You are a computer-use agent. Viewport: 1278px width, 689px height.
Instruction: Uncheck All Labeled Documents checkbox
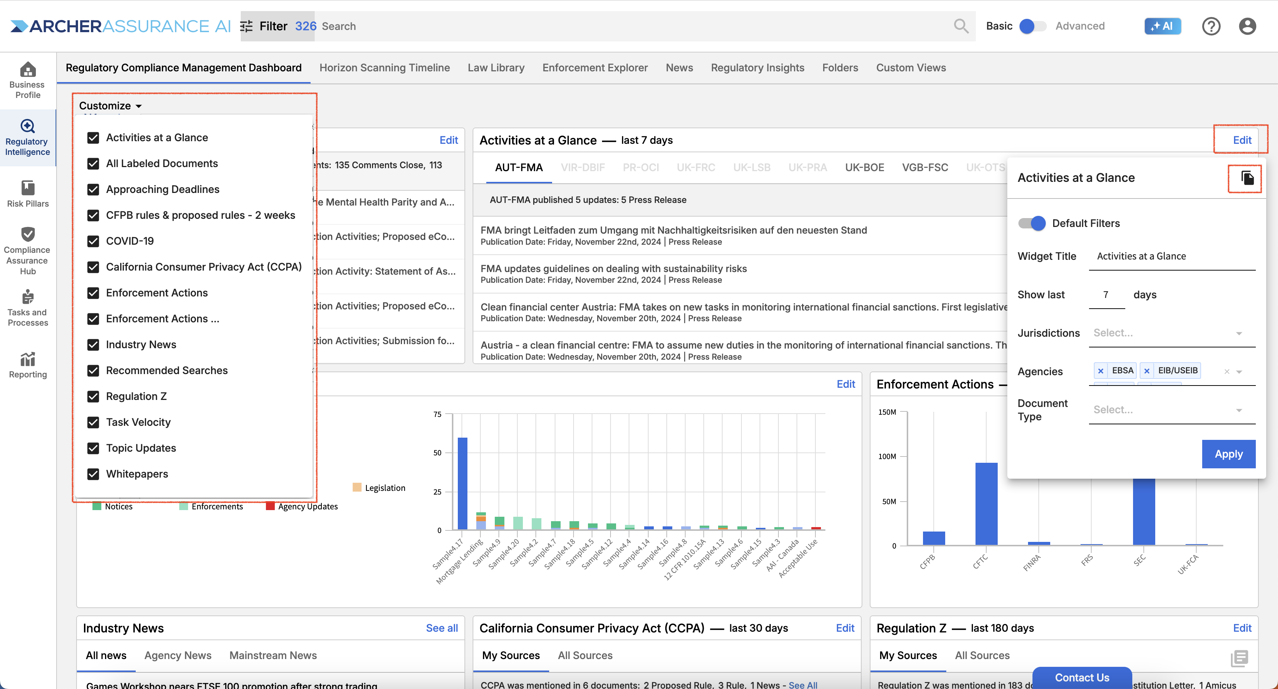93,164
